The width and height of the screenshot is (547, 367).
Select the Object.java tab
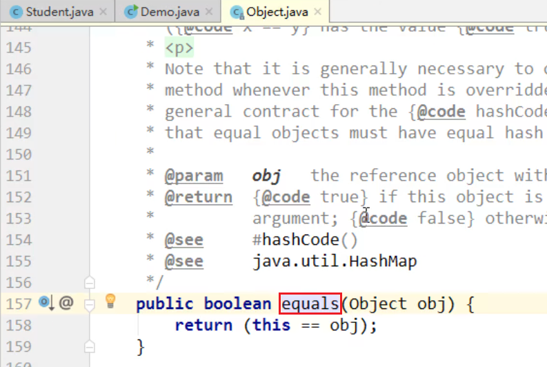276,12
